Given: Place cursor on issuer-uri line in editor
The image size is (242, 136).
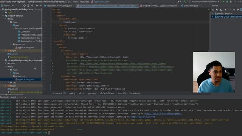Looking at the screenshot, I should click(97, 57).
